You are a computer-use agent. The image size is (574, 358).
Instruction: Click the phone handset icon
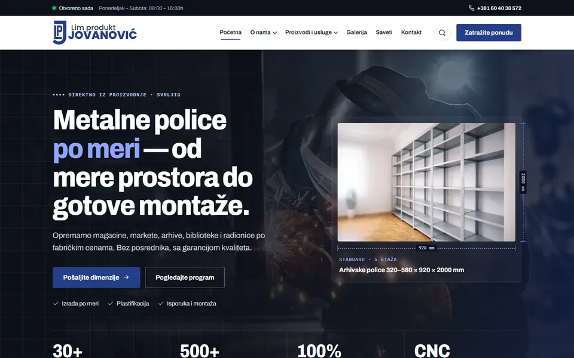tap(472, 8)
